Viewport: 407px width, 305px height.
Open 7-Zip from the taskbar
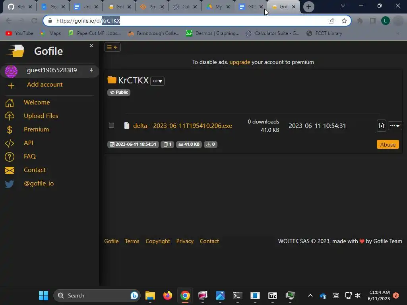(273, 295)
